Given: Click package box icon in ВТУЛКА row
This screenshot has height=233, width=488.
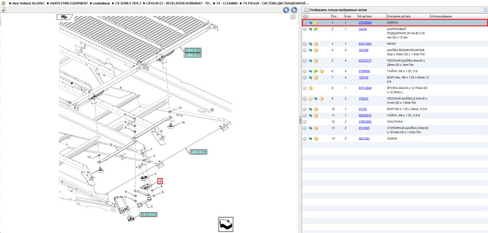Looking at the screenshot, I should (310, 89).
